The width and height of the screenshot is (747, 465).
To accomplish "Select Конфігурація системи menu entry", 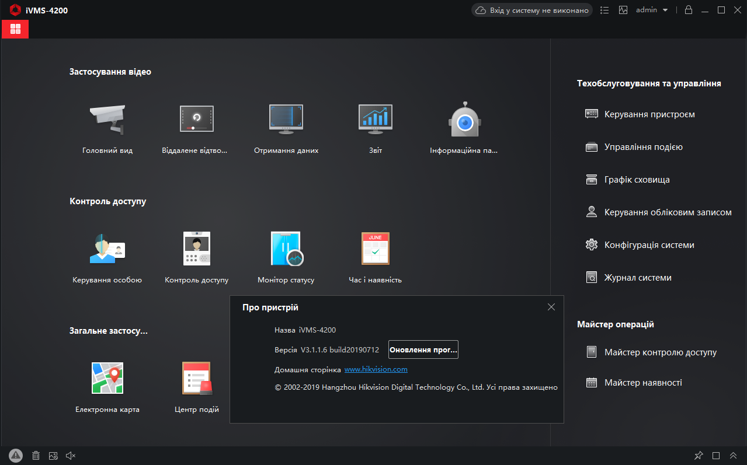I will (x=649, y=245).
